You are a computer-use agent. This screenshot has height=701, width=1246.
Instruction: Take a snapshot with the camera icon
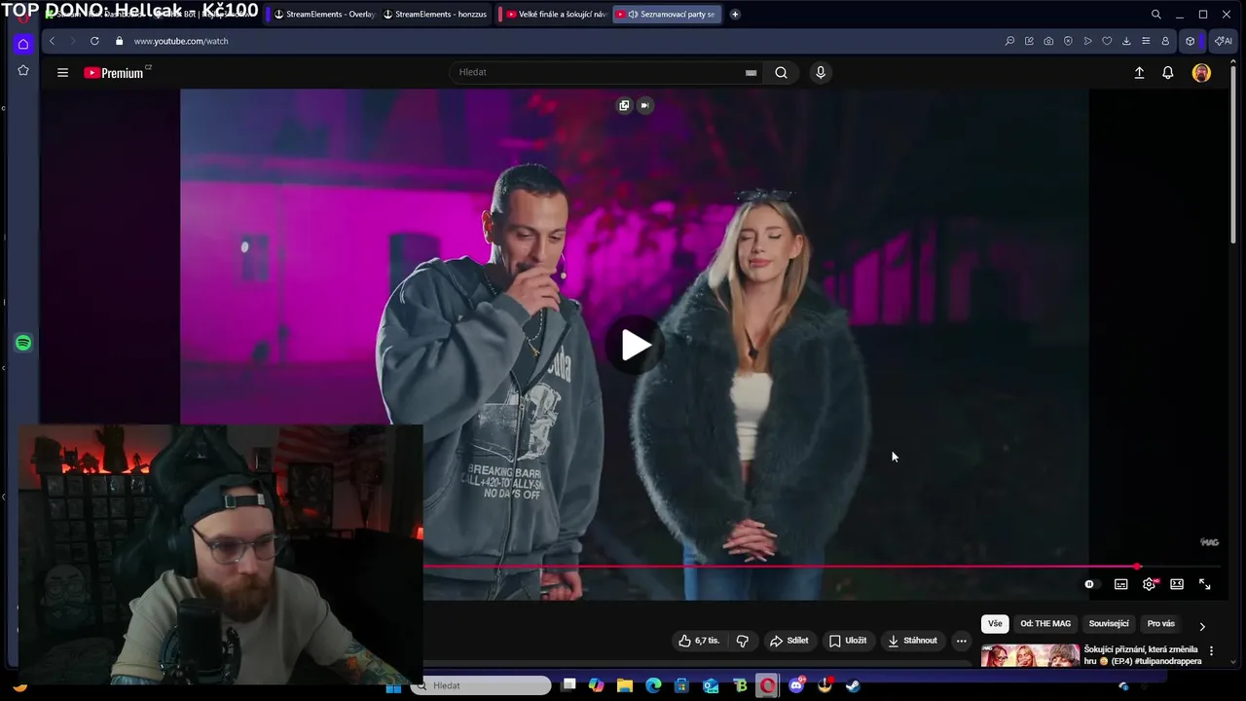coord(1048,41)
